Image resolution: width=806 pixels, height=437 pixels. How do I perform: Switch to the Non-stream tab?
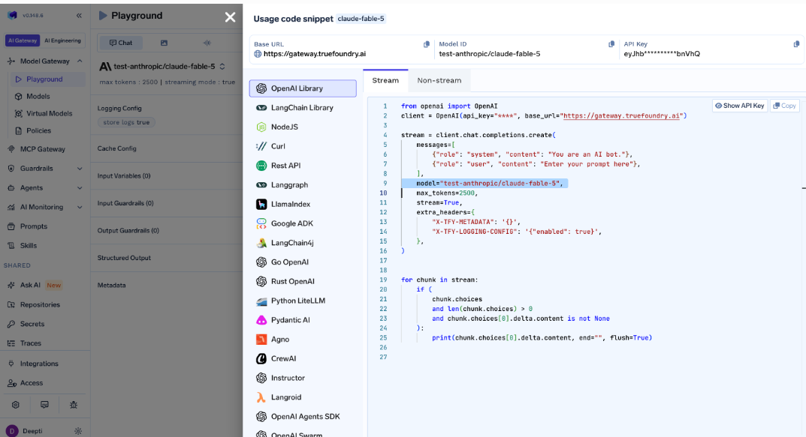click(439, 80)
